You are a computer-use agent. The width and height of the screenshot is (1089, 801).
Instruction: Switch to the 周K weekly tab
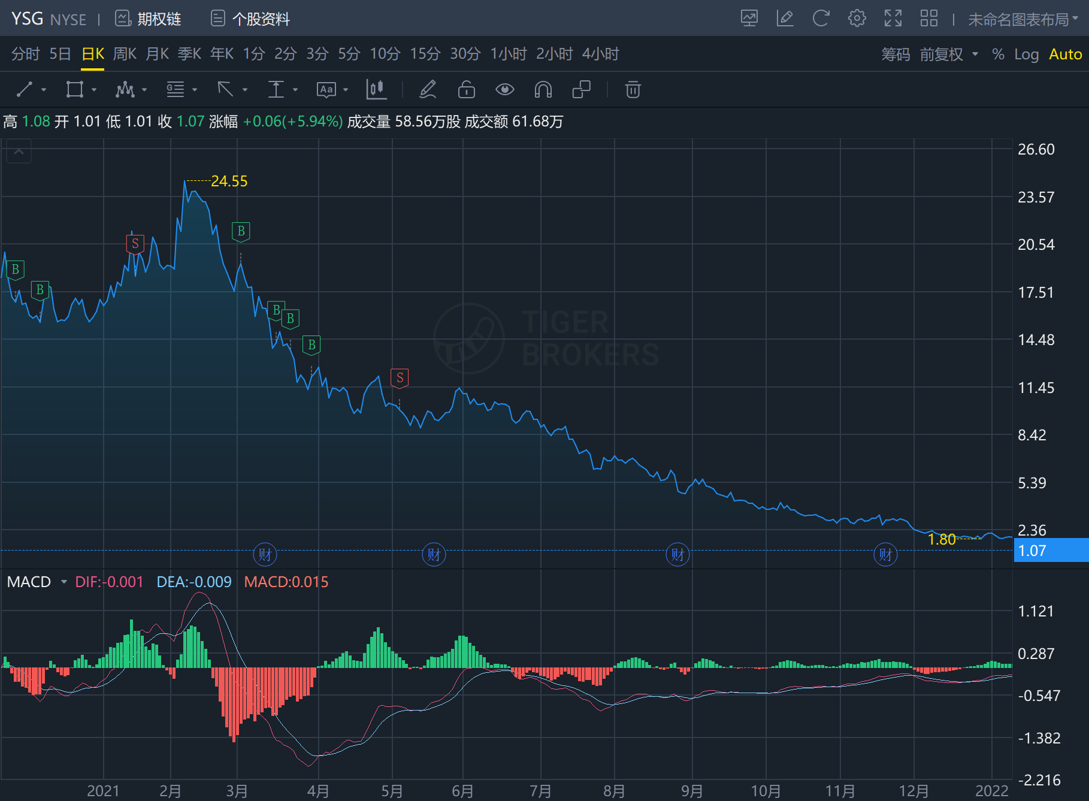[125, 54]
